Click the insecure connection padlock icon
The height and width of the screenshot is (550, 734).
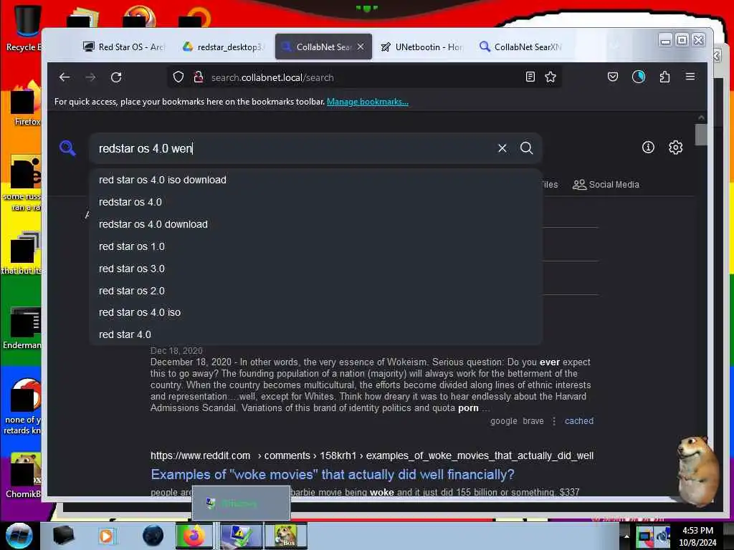coord(199,77)
